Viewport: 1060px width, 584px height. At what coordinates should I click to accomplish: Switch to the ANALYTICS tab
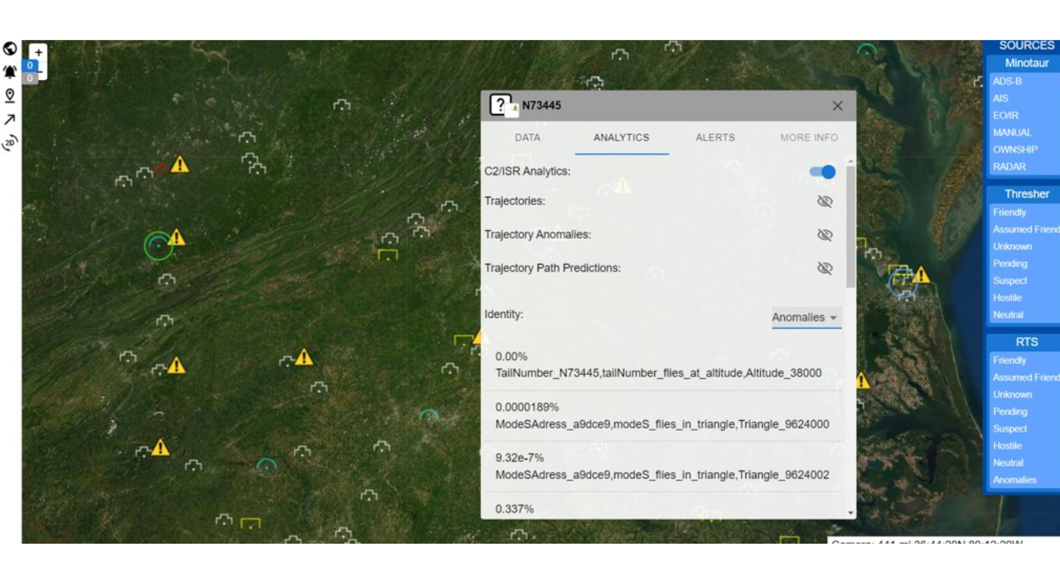pyautogui.click(x=621, y=138)
